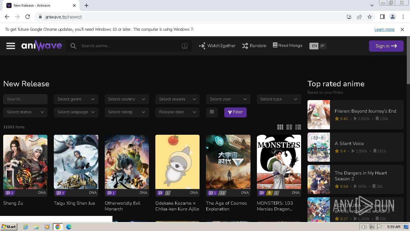The image size is (410, 231).
Task: Click the Taigu Xing Shen Jue title
Action: [74, 203]
